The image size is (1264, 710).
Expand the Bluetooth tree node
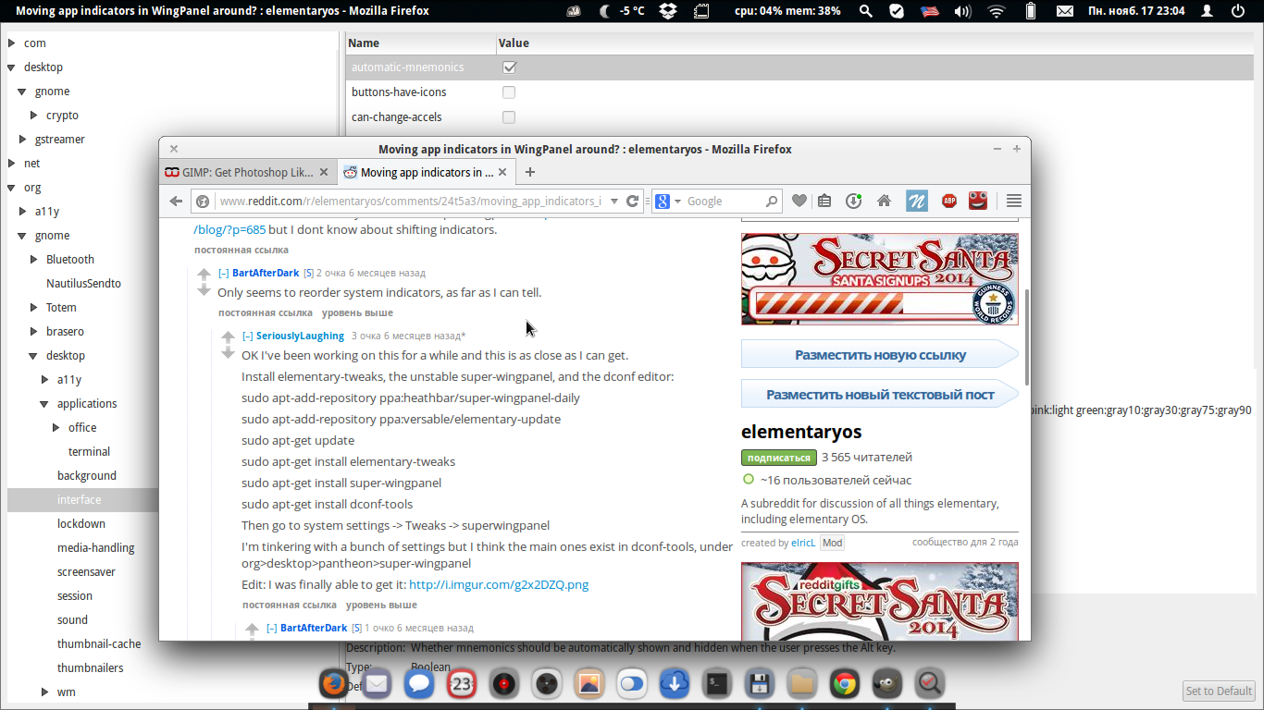34,260
